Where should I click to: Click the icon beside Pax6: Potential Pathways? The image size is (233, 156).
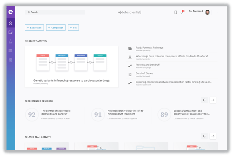pyautogui.click(x=130, y=49)
